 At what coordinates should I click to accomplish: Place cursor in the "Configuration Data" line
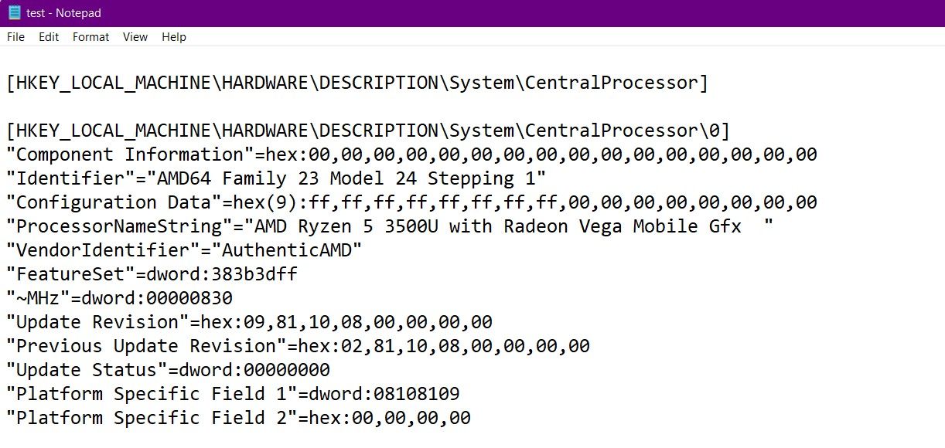410,202
